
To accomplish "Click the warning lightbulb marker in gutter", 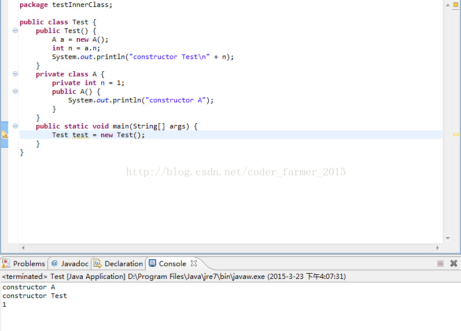I will (x=5, y=135).
